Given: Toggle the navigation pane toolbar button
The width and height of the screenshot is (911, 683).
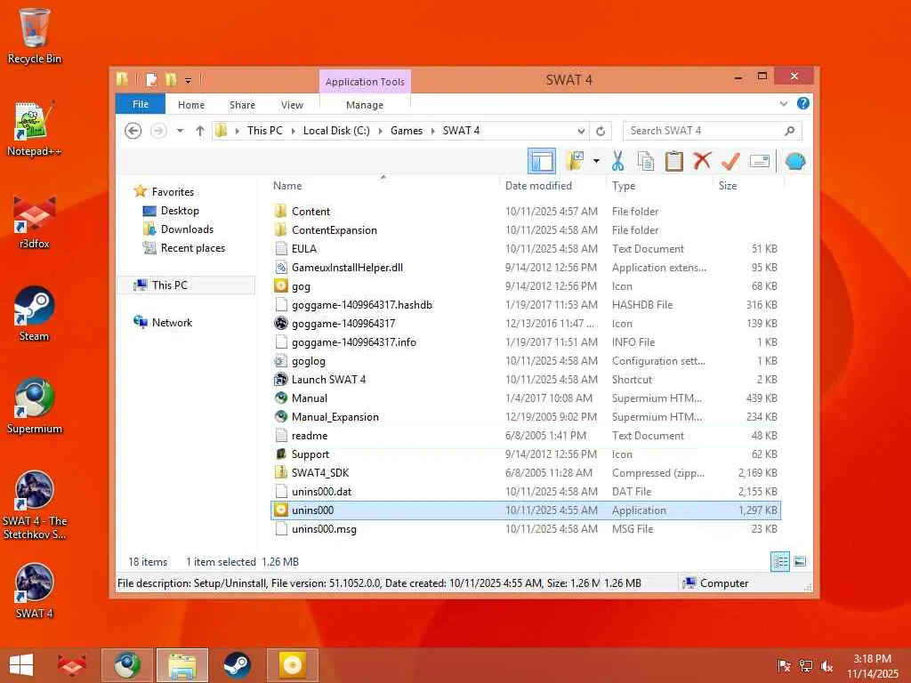Looking at the screenshot, I should (x=542, y=161).
